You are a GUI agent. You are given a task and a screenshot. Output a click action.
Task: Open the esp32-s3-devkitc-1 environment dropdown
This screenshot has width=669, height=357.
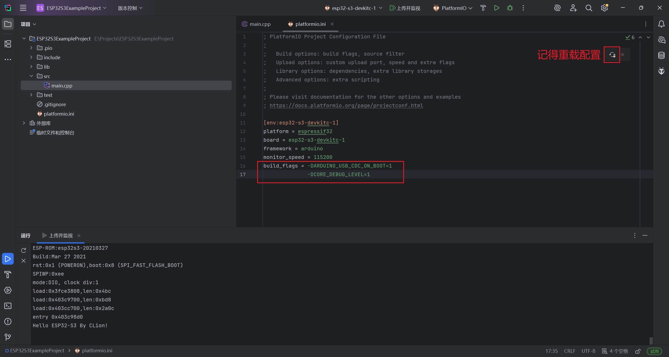click(353, 8)
